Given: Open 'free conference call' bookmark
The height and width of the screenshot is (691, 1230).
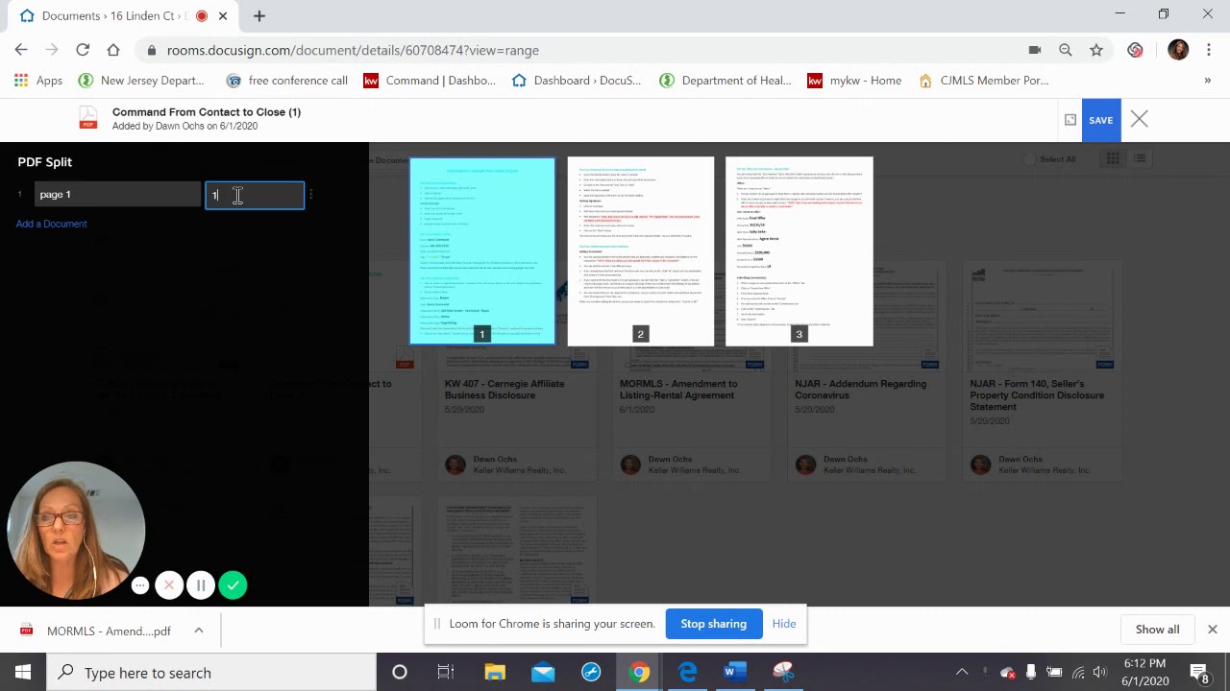Looking at the screenshot, I should coord(287,81).
